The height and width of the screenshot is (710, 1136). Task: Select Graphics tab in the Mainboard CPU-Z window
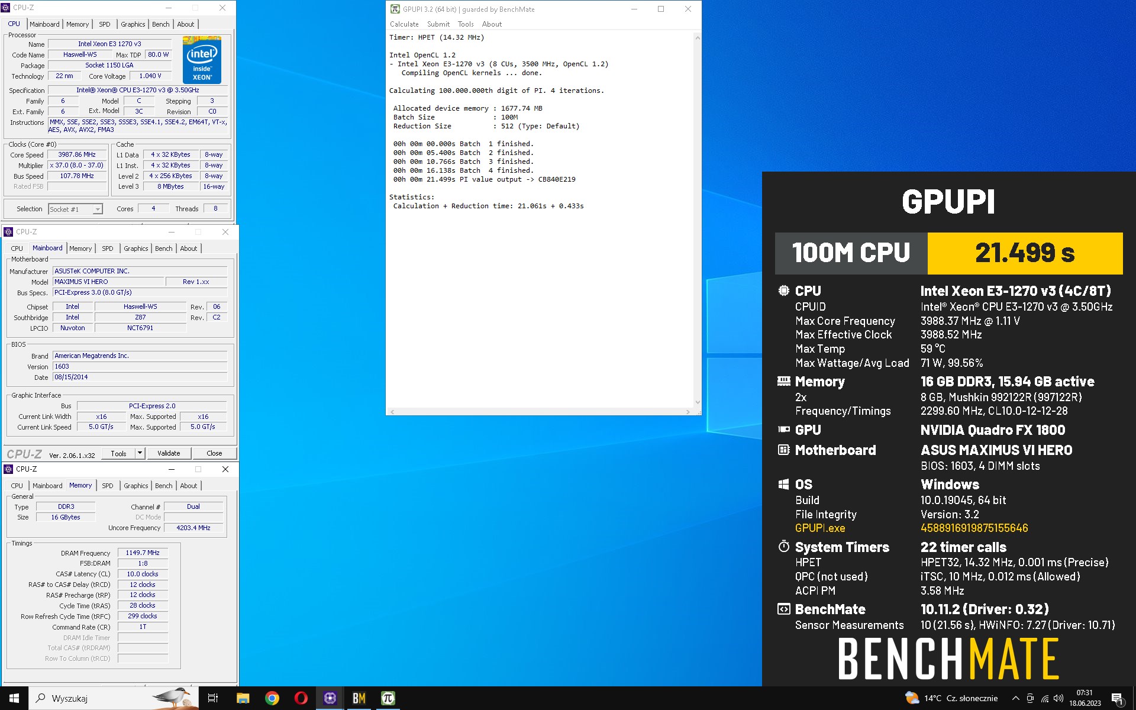pos(135,248)
